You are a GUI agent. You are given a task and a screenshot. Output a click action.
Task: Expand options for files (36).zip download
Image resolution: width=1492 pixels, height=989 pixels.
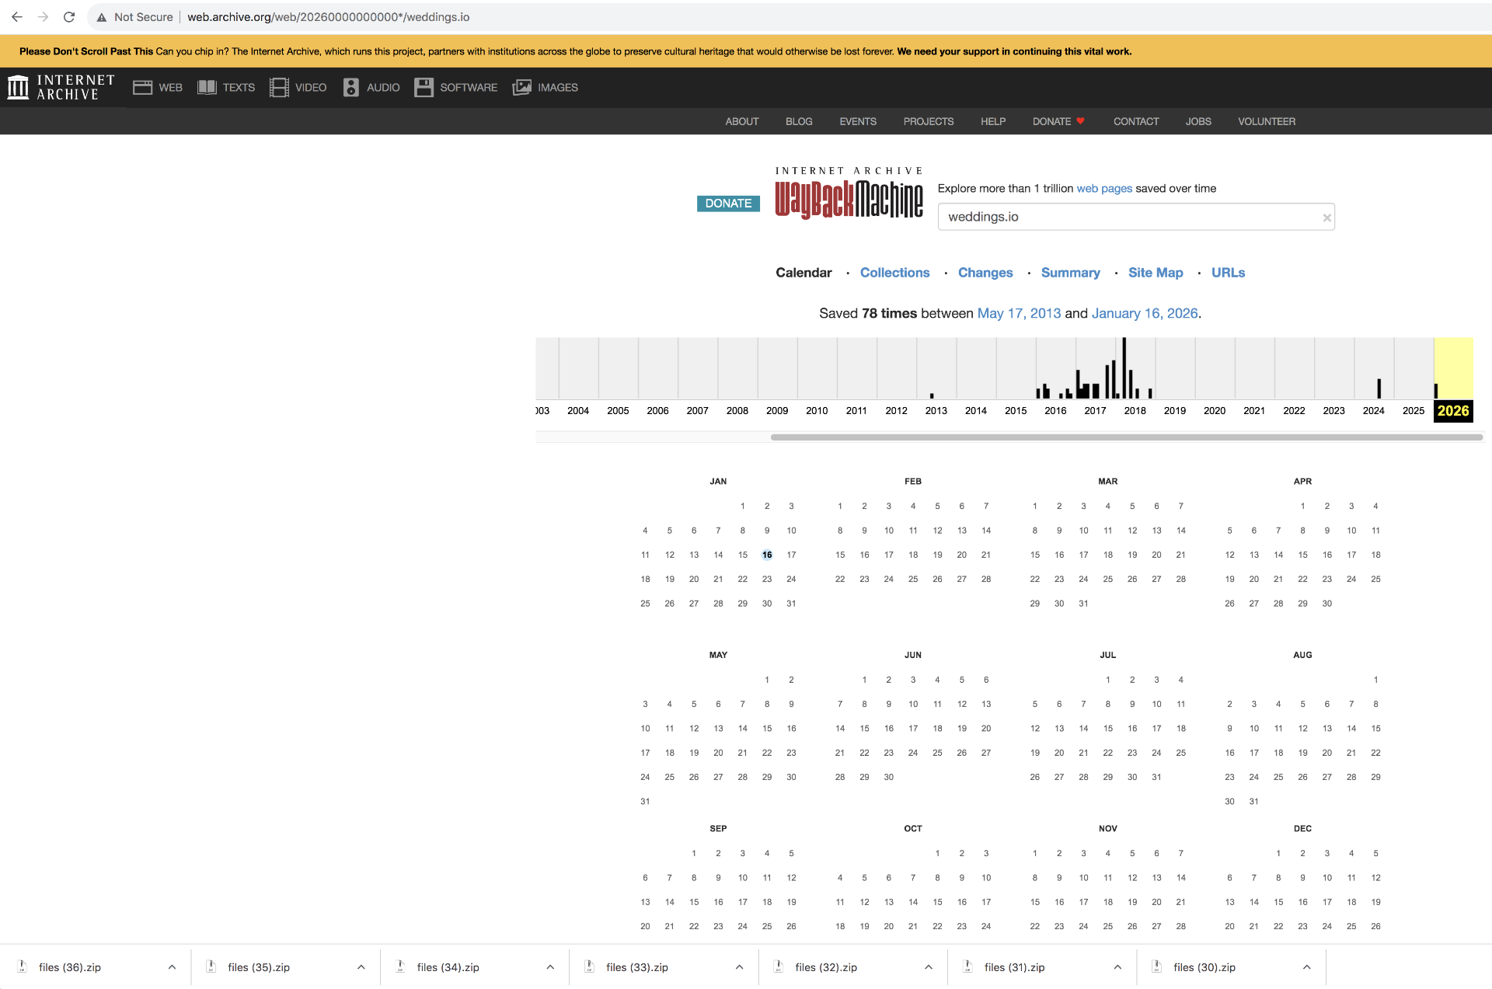(x=172, y=967)
